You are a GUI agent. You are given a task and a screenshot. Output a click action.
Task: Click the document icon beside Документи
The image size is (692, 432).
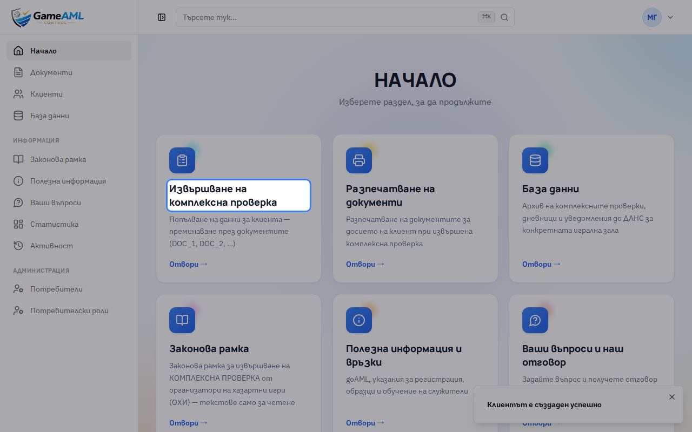tap(18, 72)
